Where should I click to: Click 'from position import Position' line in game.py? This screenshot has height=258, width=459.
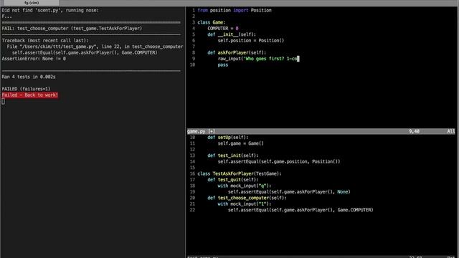(235, 10)
